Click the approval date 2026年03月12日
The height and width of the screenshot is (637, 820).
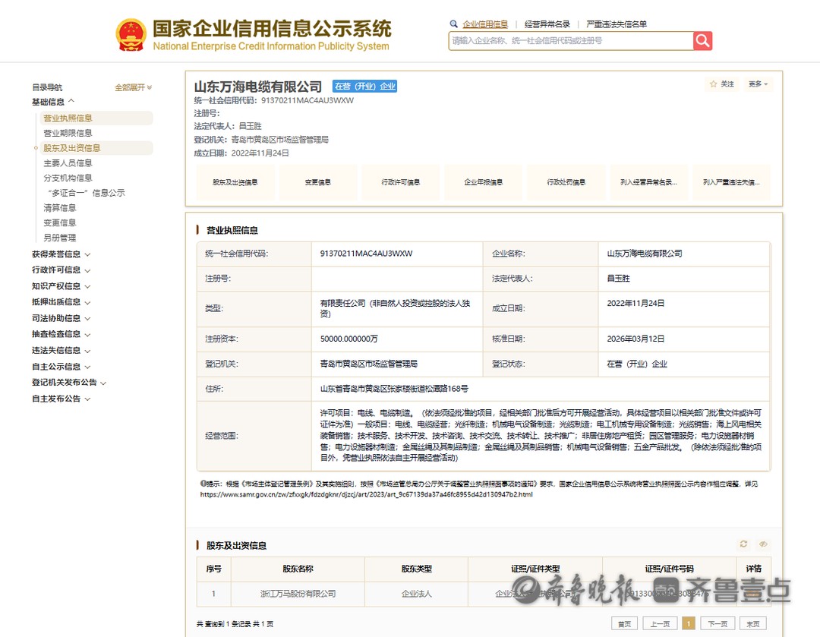point(635,339)
